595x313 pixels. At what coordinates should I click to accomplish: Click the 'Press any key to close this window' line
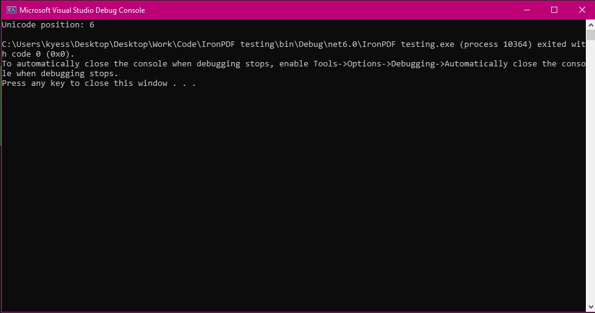pos(99,83)
